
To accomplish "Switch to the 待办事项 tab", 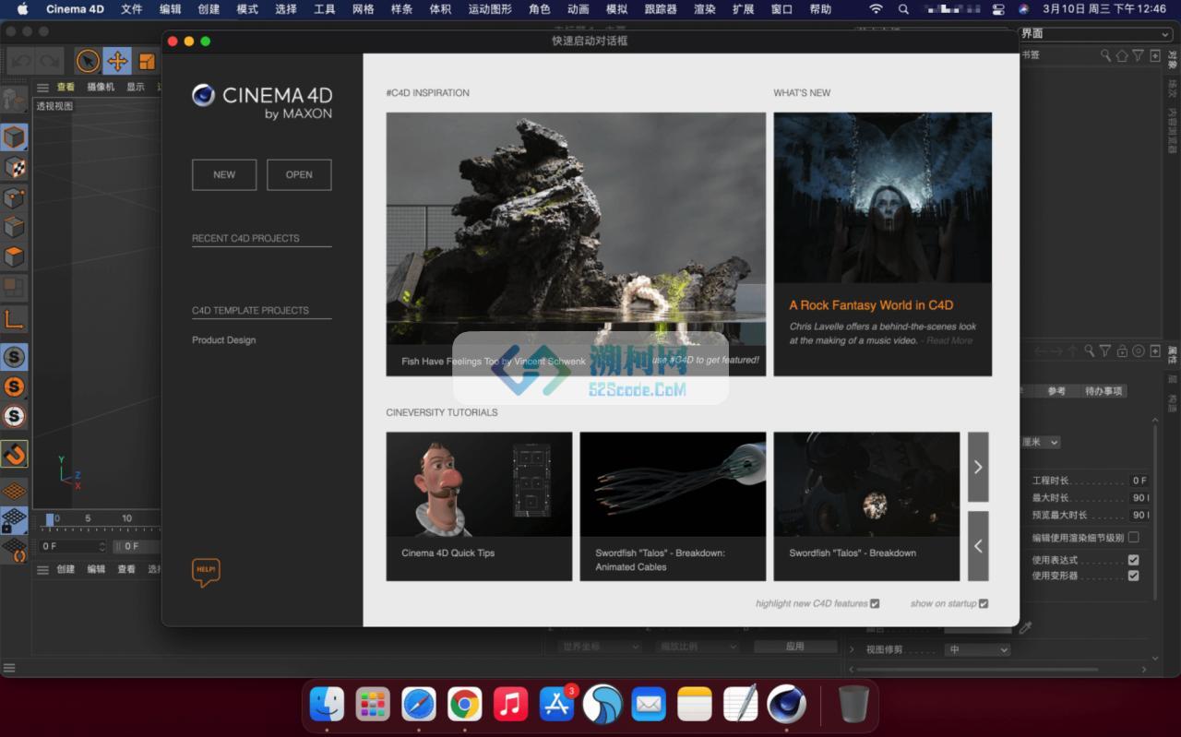I will click(1103, 391).
